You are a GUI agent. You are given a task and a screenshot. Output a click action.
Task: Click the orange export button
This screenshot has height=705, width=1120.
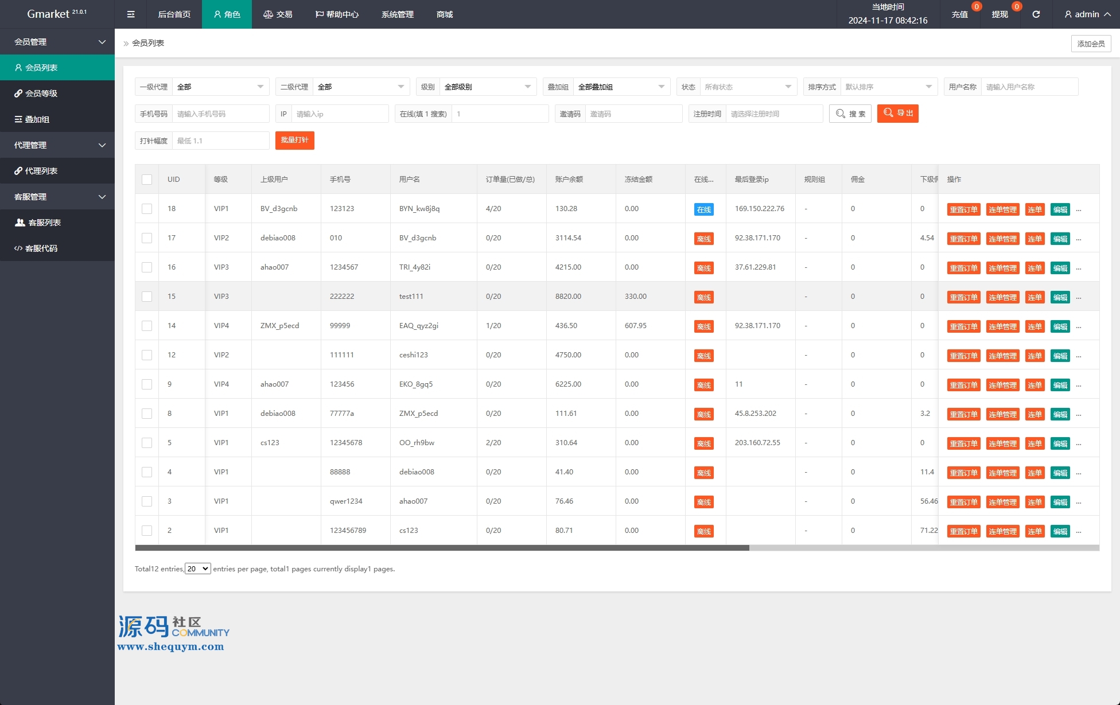(897, 114)
